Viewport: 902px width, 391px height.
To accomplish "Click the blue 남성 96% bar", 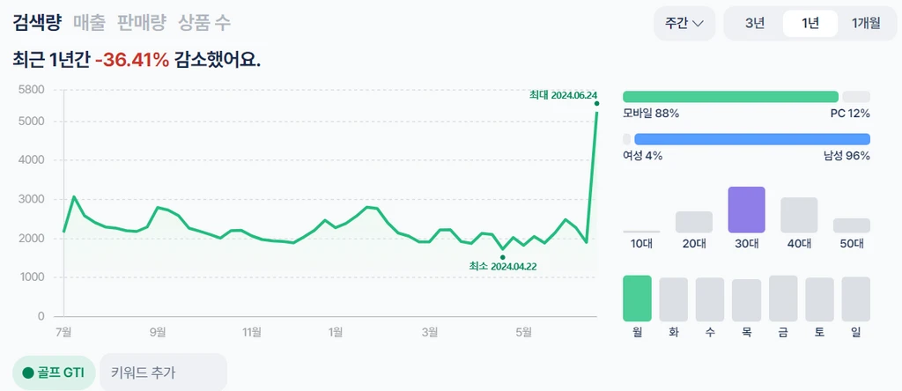I will pyautogui.click(x=751, y=139).
